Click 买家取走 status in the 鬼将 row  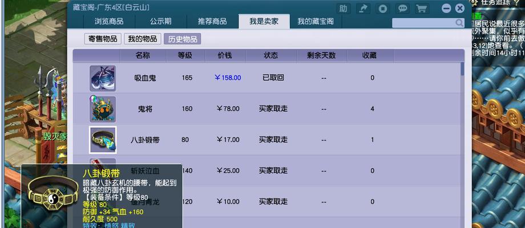pos(273,109)
